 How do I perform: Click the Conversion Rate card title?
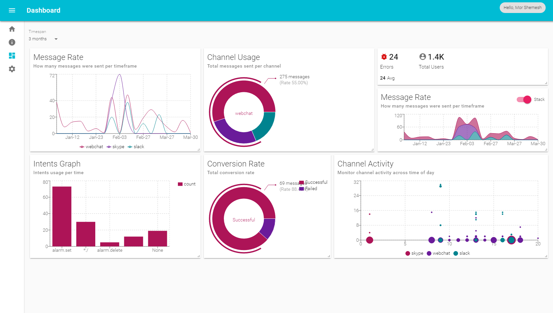tap(236, 164)
